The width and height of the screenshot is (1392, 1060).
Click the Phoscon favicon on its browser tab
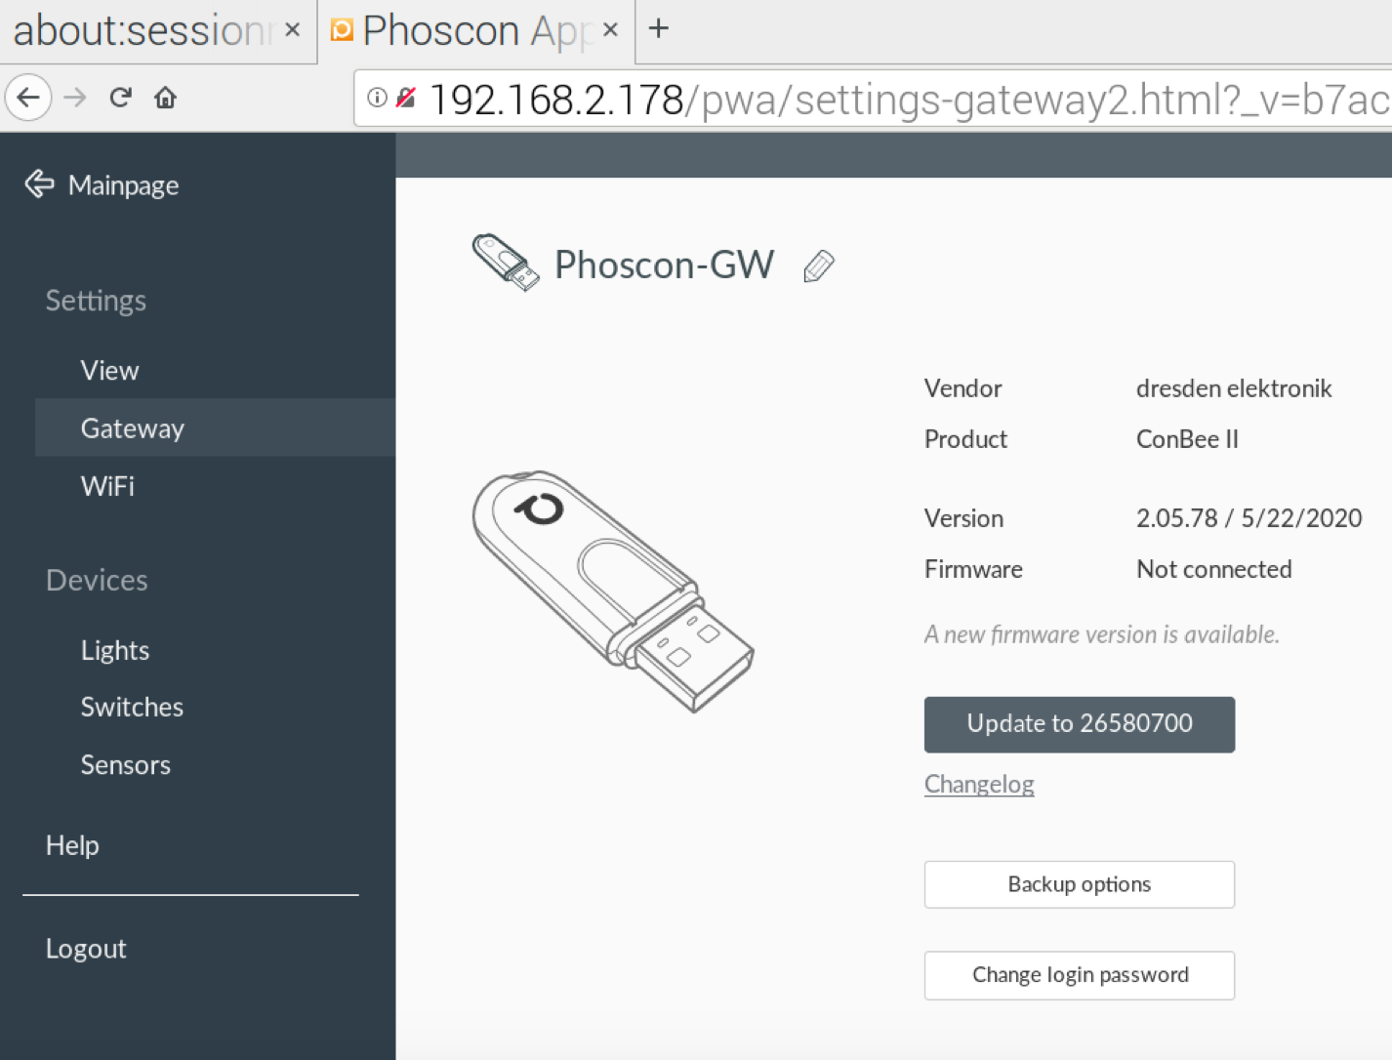point(341,30)
